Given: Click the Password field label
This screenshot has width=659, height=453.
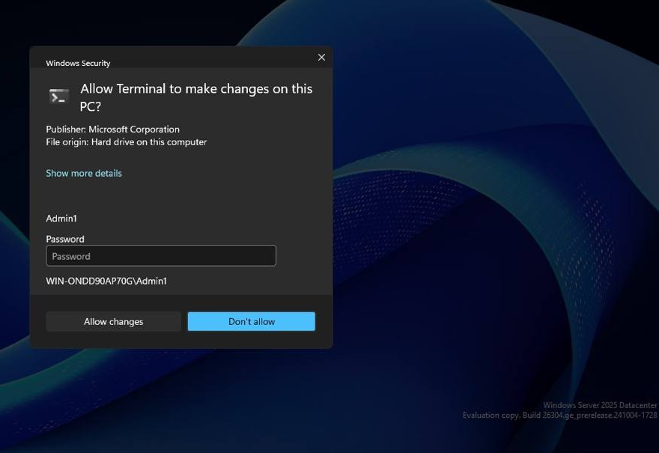Looking at the screenshot, I should point(65,239).
